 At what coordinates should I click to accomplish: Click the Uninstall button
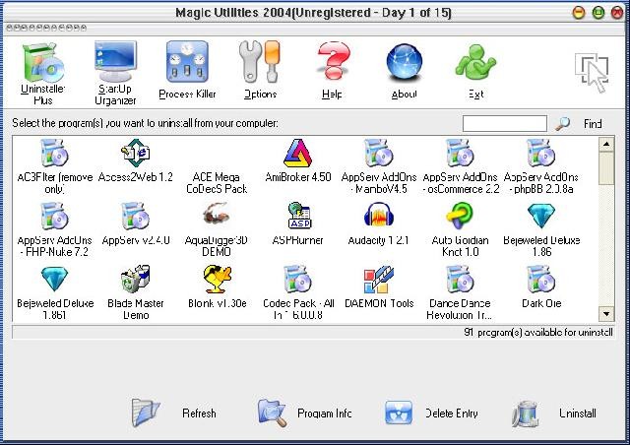click(554, 413)
